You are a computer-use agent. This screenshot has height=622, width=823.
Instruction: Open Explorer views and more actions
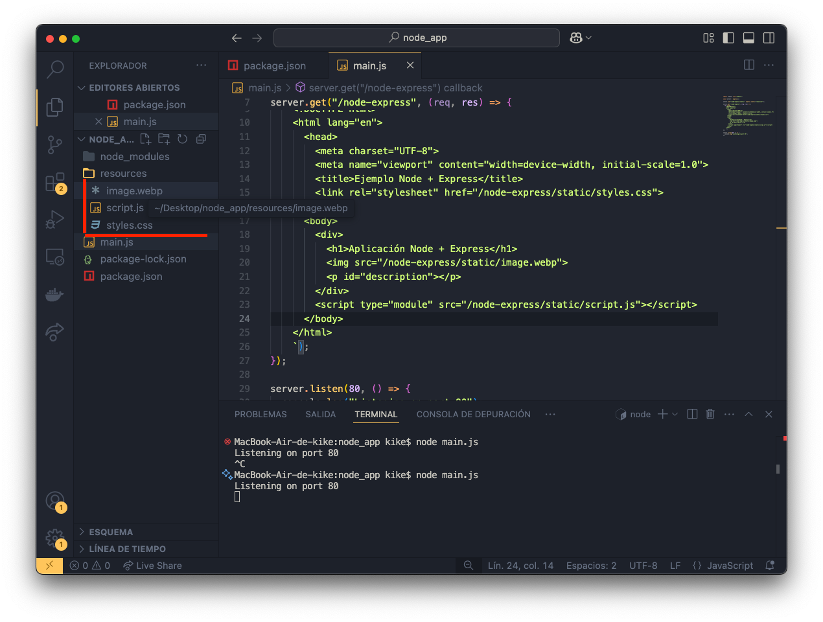[x=202, y=65]
